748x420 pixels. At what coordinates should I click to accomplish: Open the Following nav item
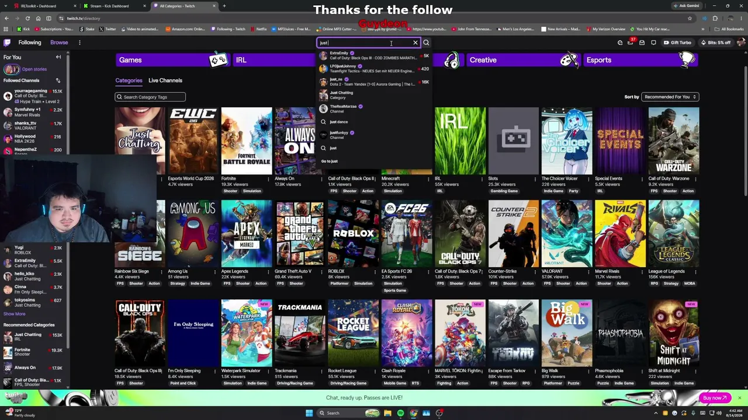(x=30, y=43)
